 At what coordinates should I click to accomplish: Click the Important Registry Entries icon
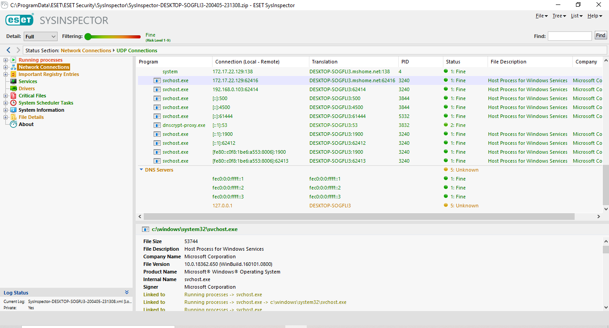click(13, 74)
